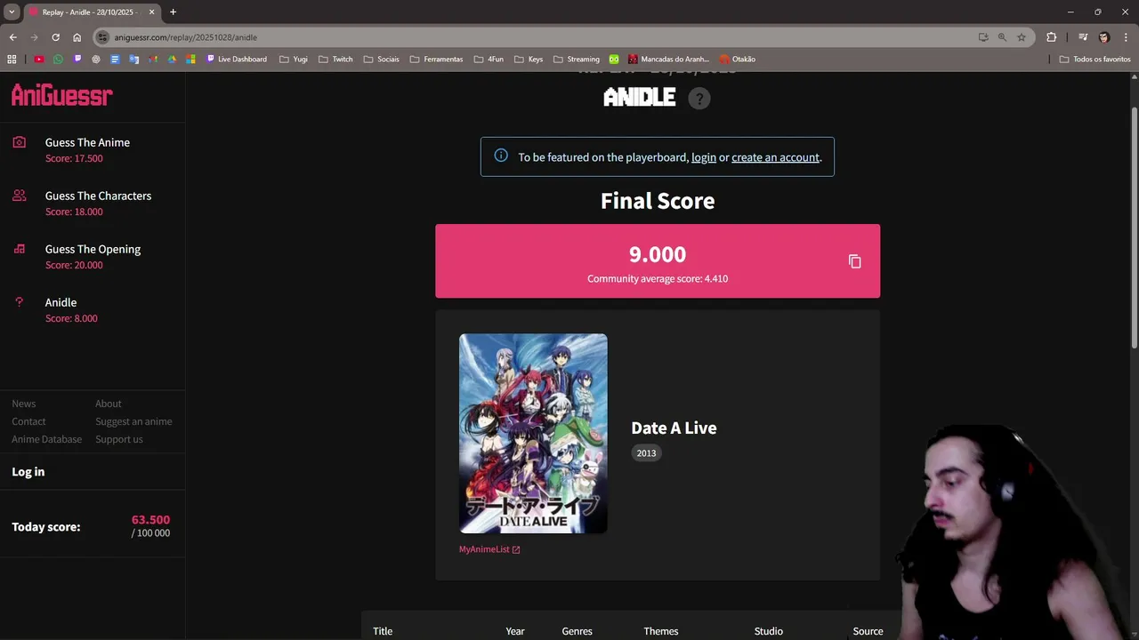Open the Support us link
This screenshot has width=1139, height=640.
[x=119, y=439]
